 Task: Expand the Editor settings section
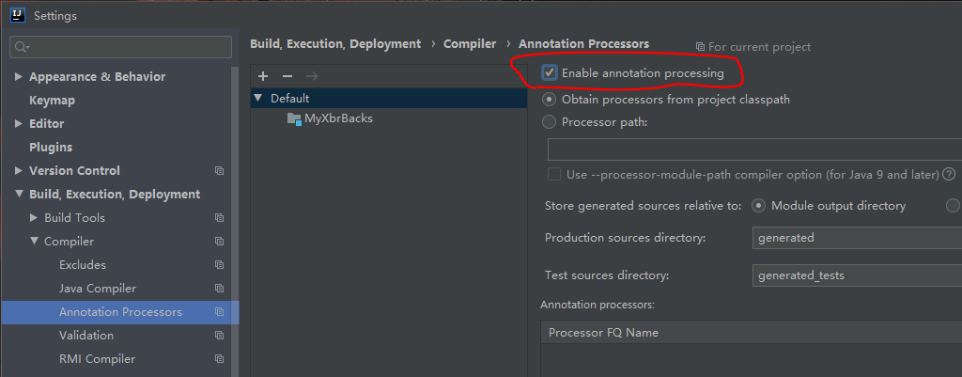pos(19,124)
